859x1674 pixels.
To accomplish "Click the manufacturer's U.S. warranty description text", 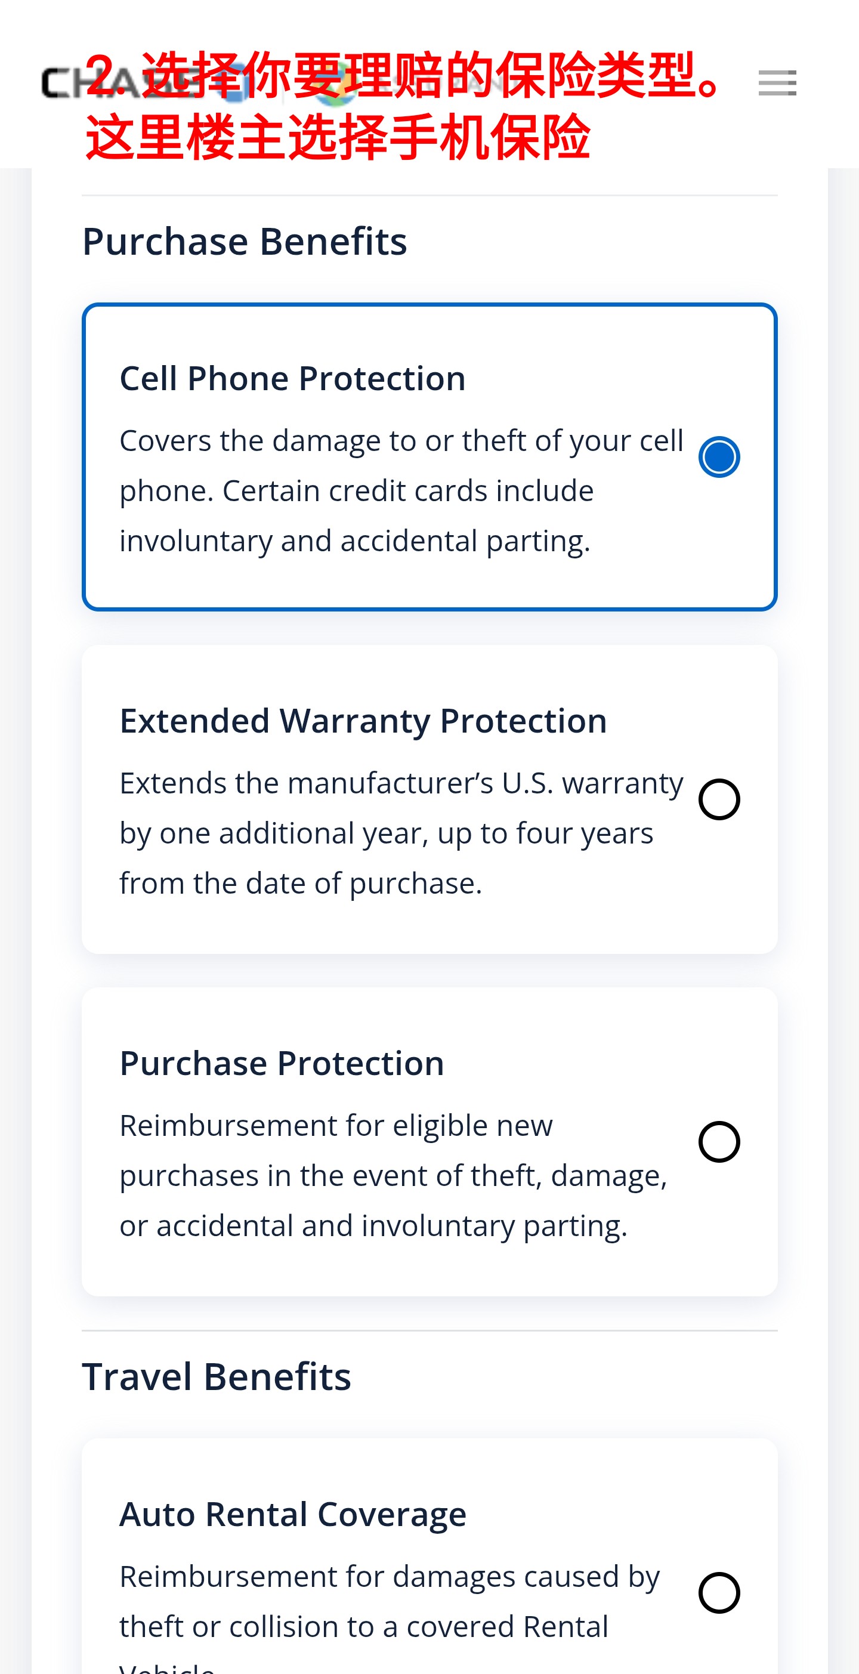I will pyautogui.click(x=401, y=833).
